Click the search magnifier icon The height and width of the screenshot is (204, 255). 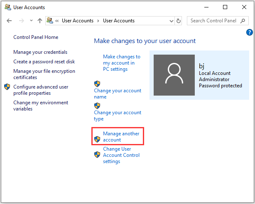point(243,21)
